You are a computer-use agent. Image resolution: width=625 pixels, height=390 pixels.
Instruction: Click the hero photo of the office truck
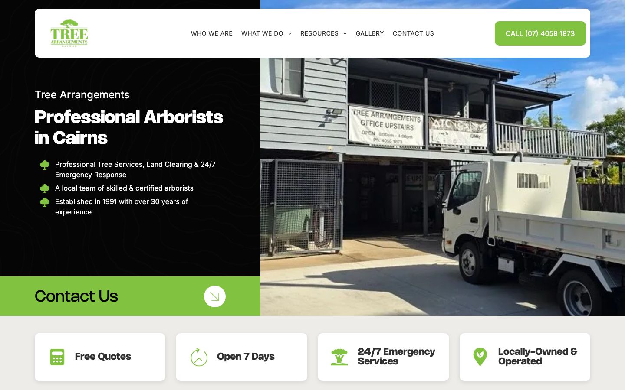click(443, 186)
